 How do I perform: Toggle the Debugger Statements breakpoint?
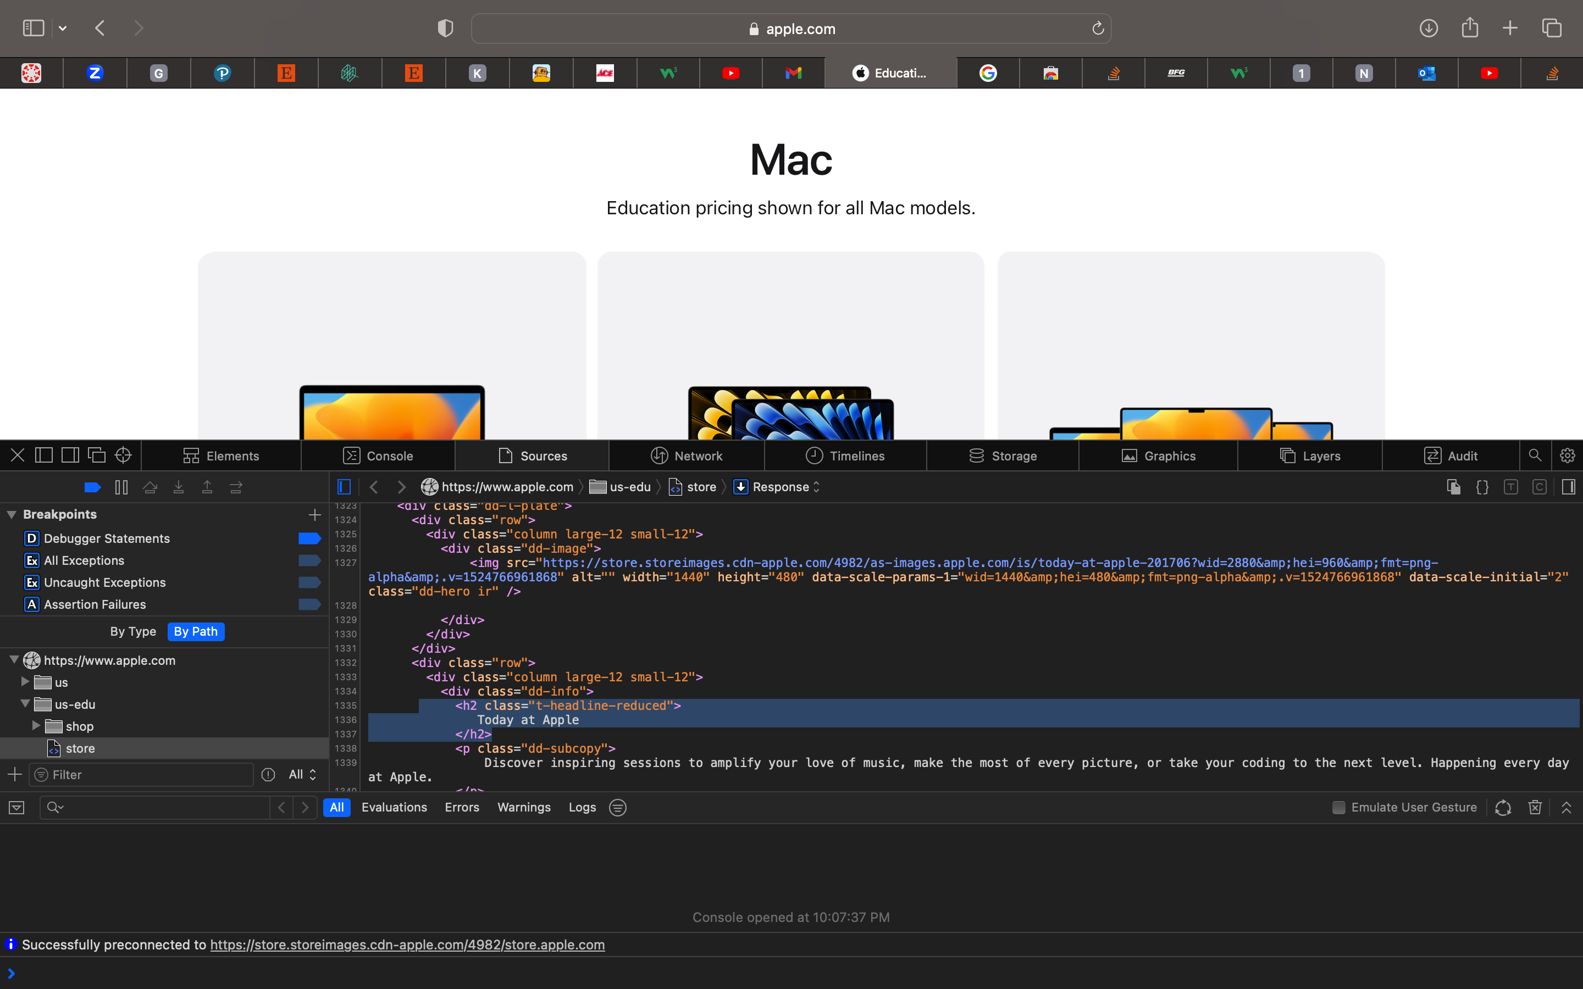point(309,538)
